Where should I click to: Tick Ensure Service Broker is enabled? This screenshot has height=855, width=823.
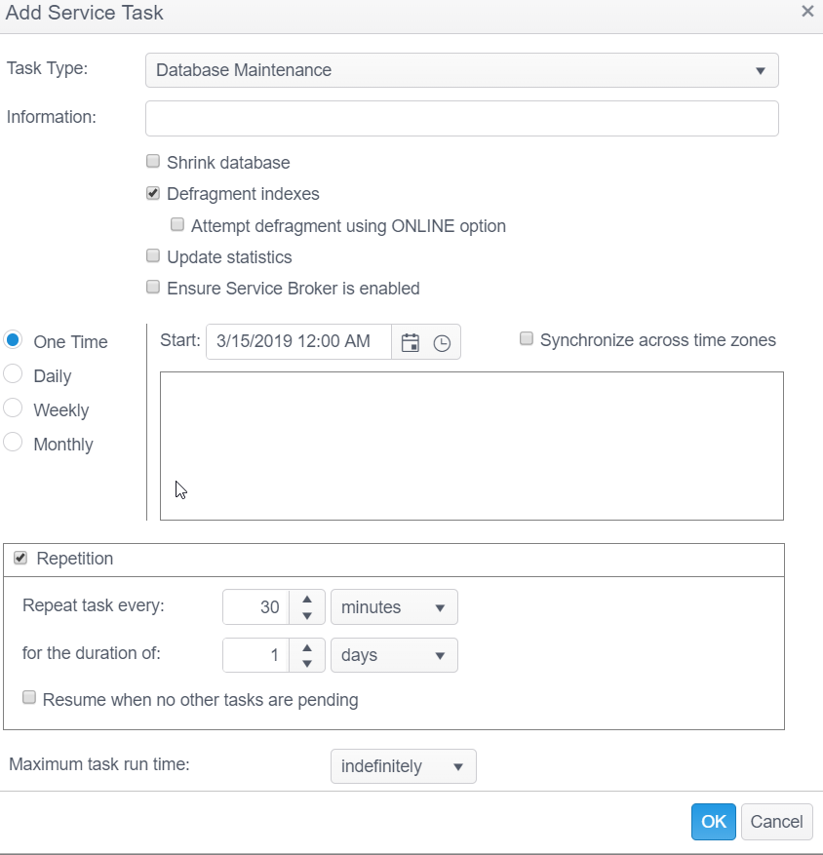pyautogui.click(x=153, y=288)
